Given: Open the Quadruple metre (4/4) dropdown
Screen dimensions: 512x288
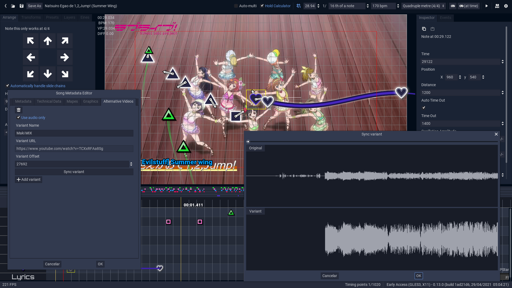Looking at the screenshot, I should [423, 6].
